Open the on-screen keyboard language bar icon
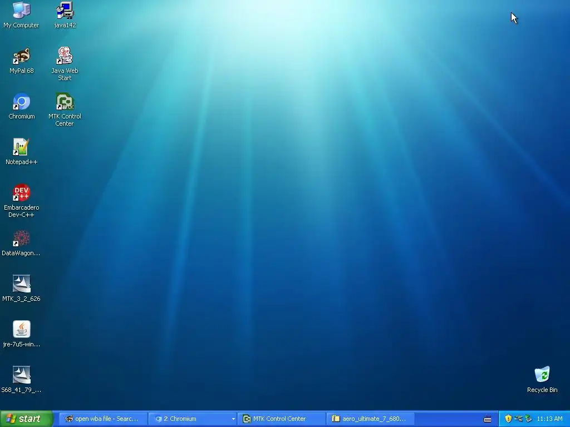 [488, 419]
